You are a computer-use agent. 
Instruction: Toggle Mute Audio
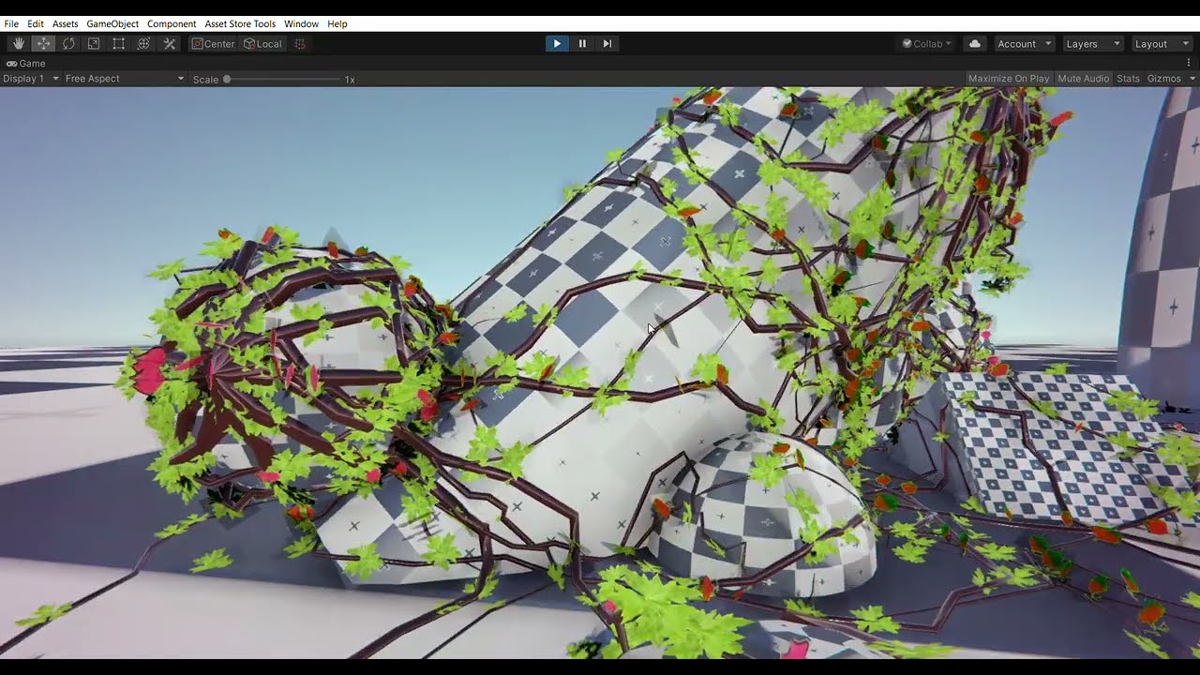pyautogui.click(x=1084, y=79)
